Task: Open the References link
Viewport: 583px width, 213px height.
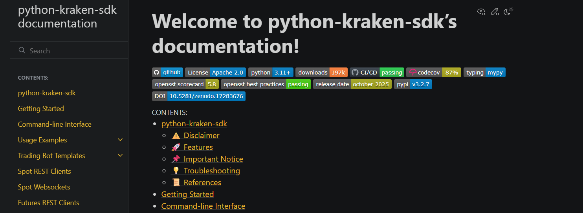Action: point(196,182)
